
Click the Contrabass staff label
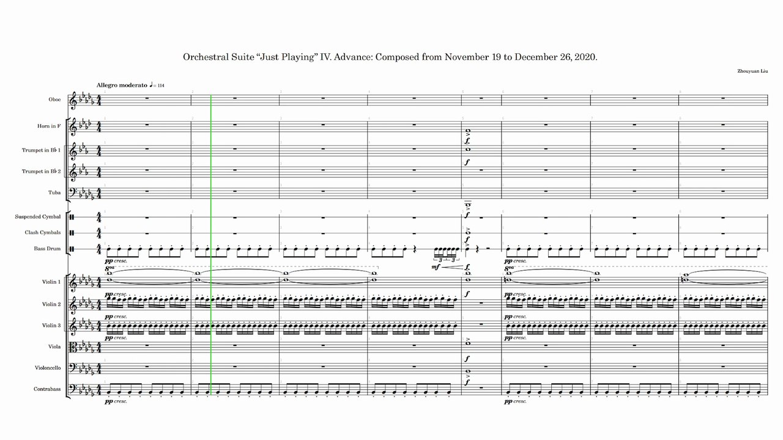48,389
